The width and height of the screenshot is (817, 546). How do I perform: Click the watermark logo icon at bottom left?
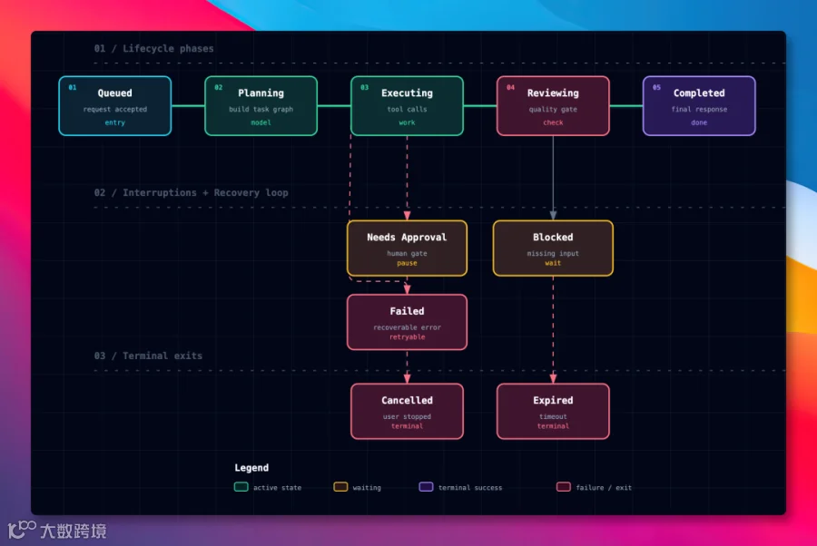pyautogui.click(x=22, y=529)
